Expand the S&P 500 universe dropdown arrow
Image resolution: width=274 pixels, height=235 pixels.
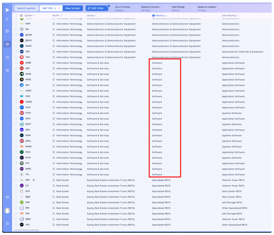[59, 8]
